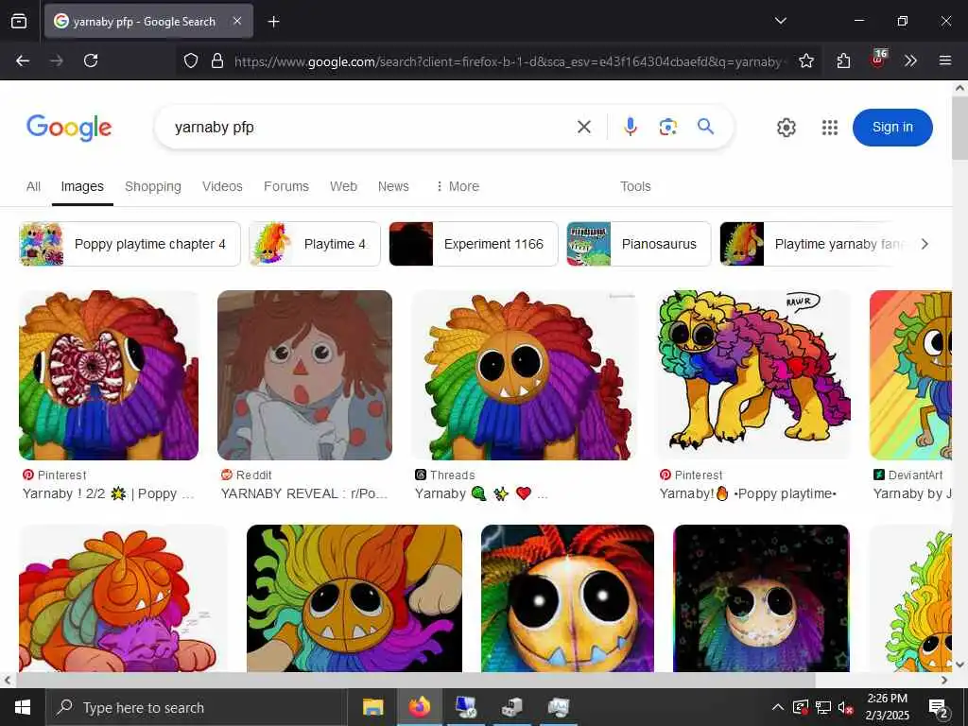
Task: Open the 'Yarnaby by' DeviantArt link
Action: [x=912, y=493]
